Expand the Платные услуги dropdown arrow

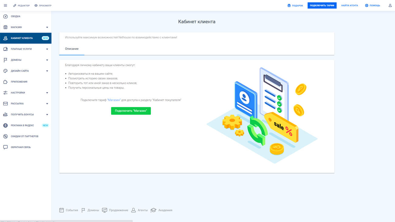pos(47,49)
